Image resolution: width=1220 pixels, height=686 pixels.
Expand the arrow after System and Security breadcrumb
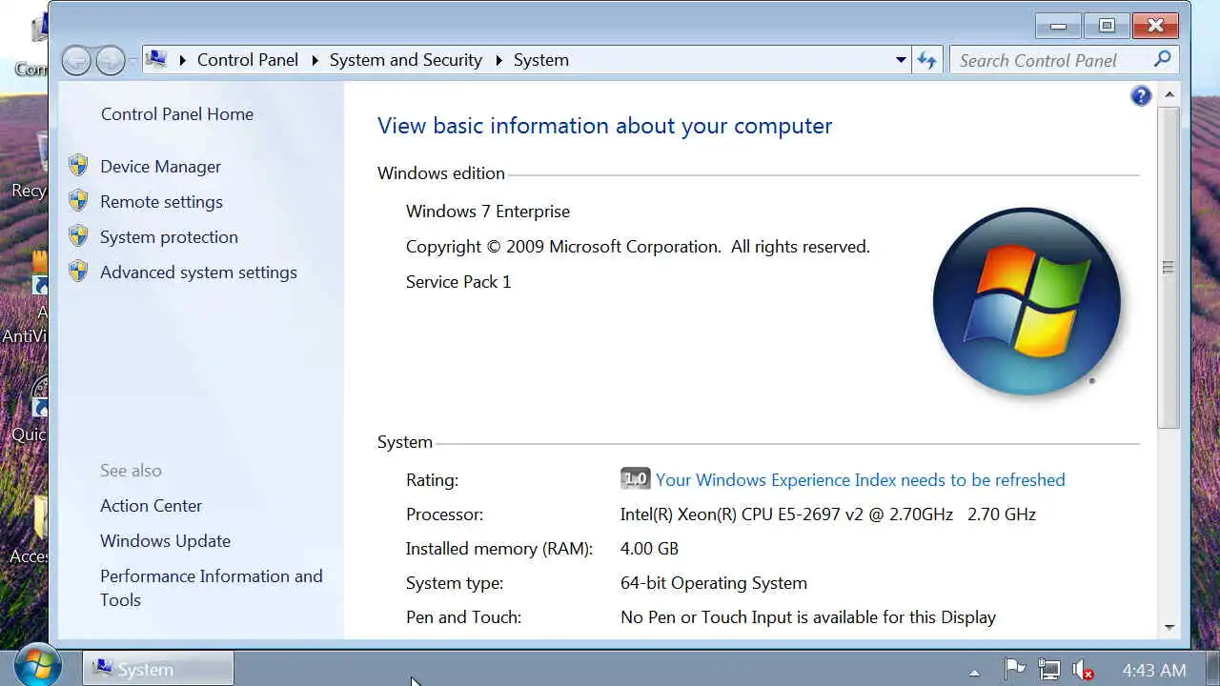point(498,60)
